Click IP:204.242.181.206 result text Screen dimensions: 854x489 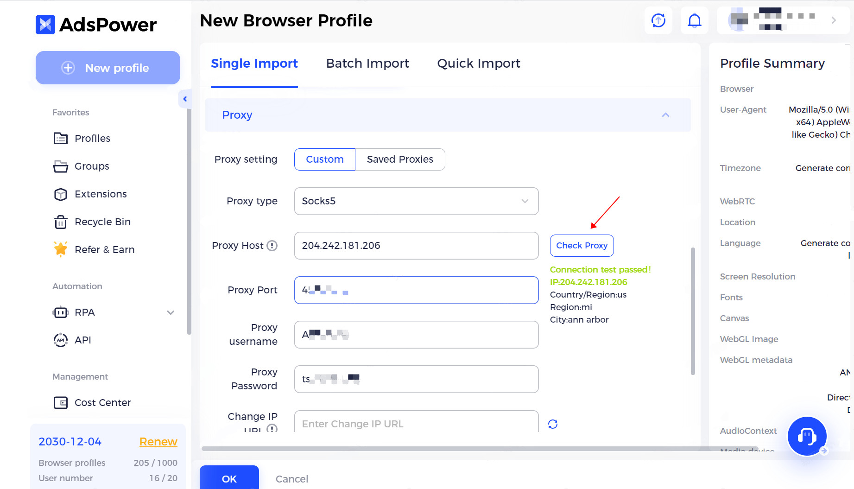(588, 282)
